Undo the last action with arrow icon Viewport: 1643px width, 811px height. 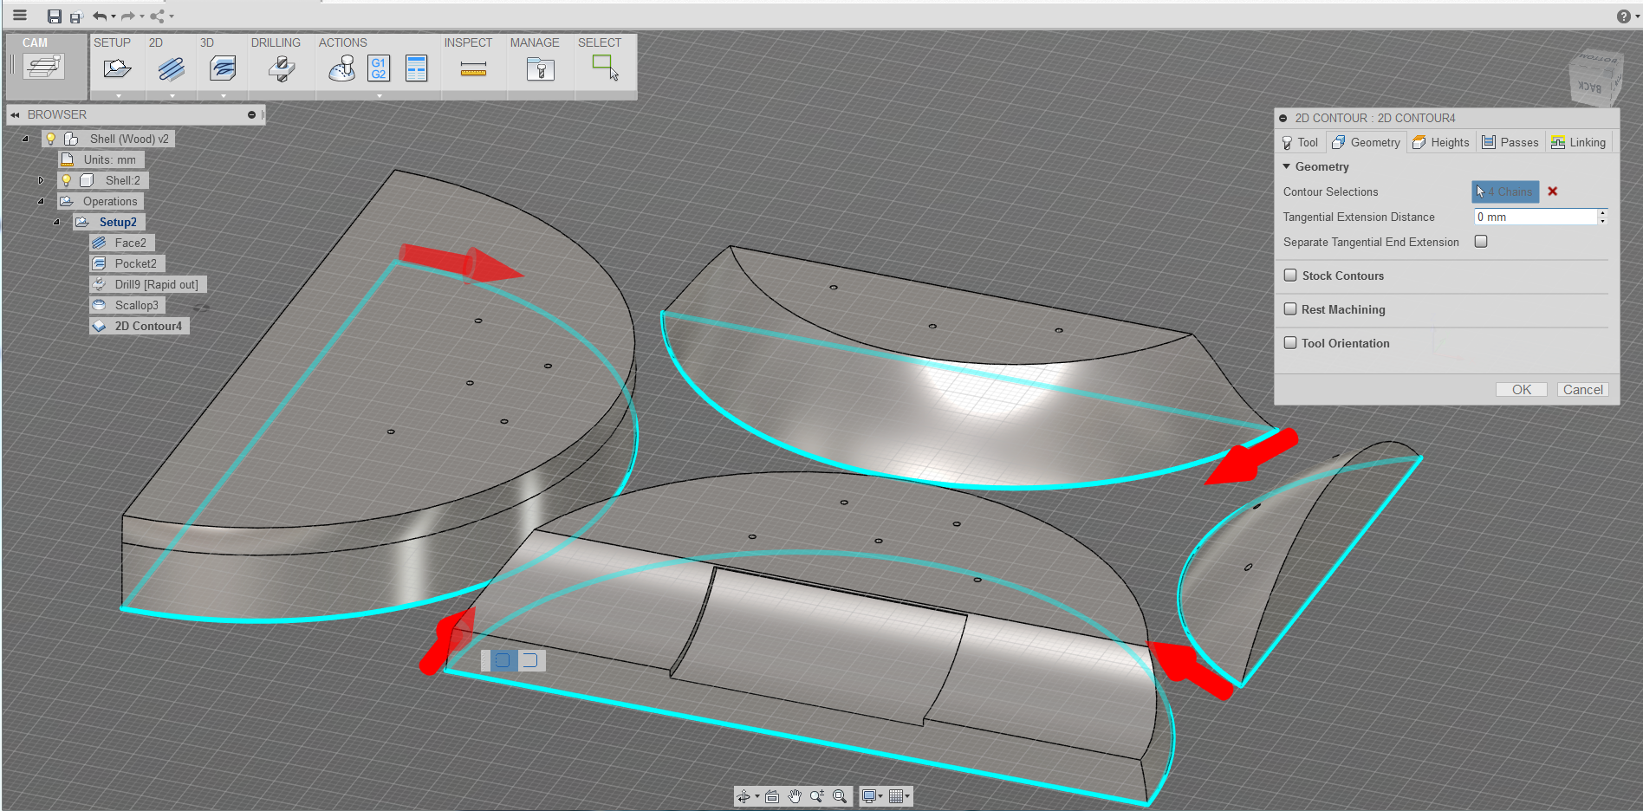coord(101,16)
